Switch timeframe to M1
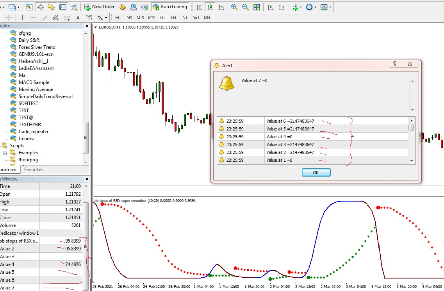Viewport: 444px width, 291px height. [x=118, y=18]
